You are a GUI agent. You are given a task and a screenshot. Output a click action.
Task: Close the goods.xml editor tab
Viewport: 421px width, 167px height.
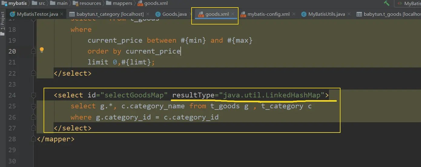pos(233,14)
